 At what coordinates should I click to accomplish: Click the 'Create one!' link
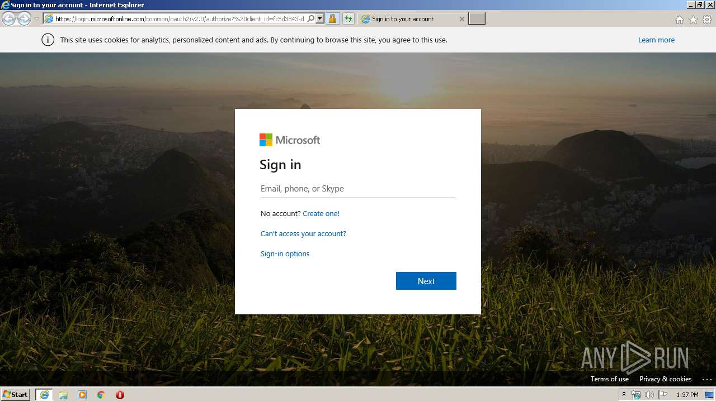[321, 213]
